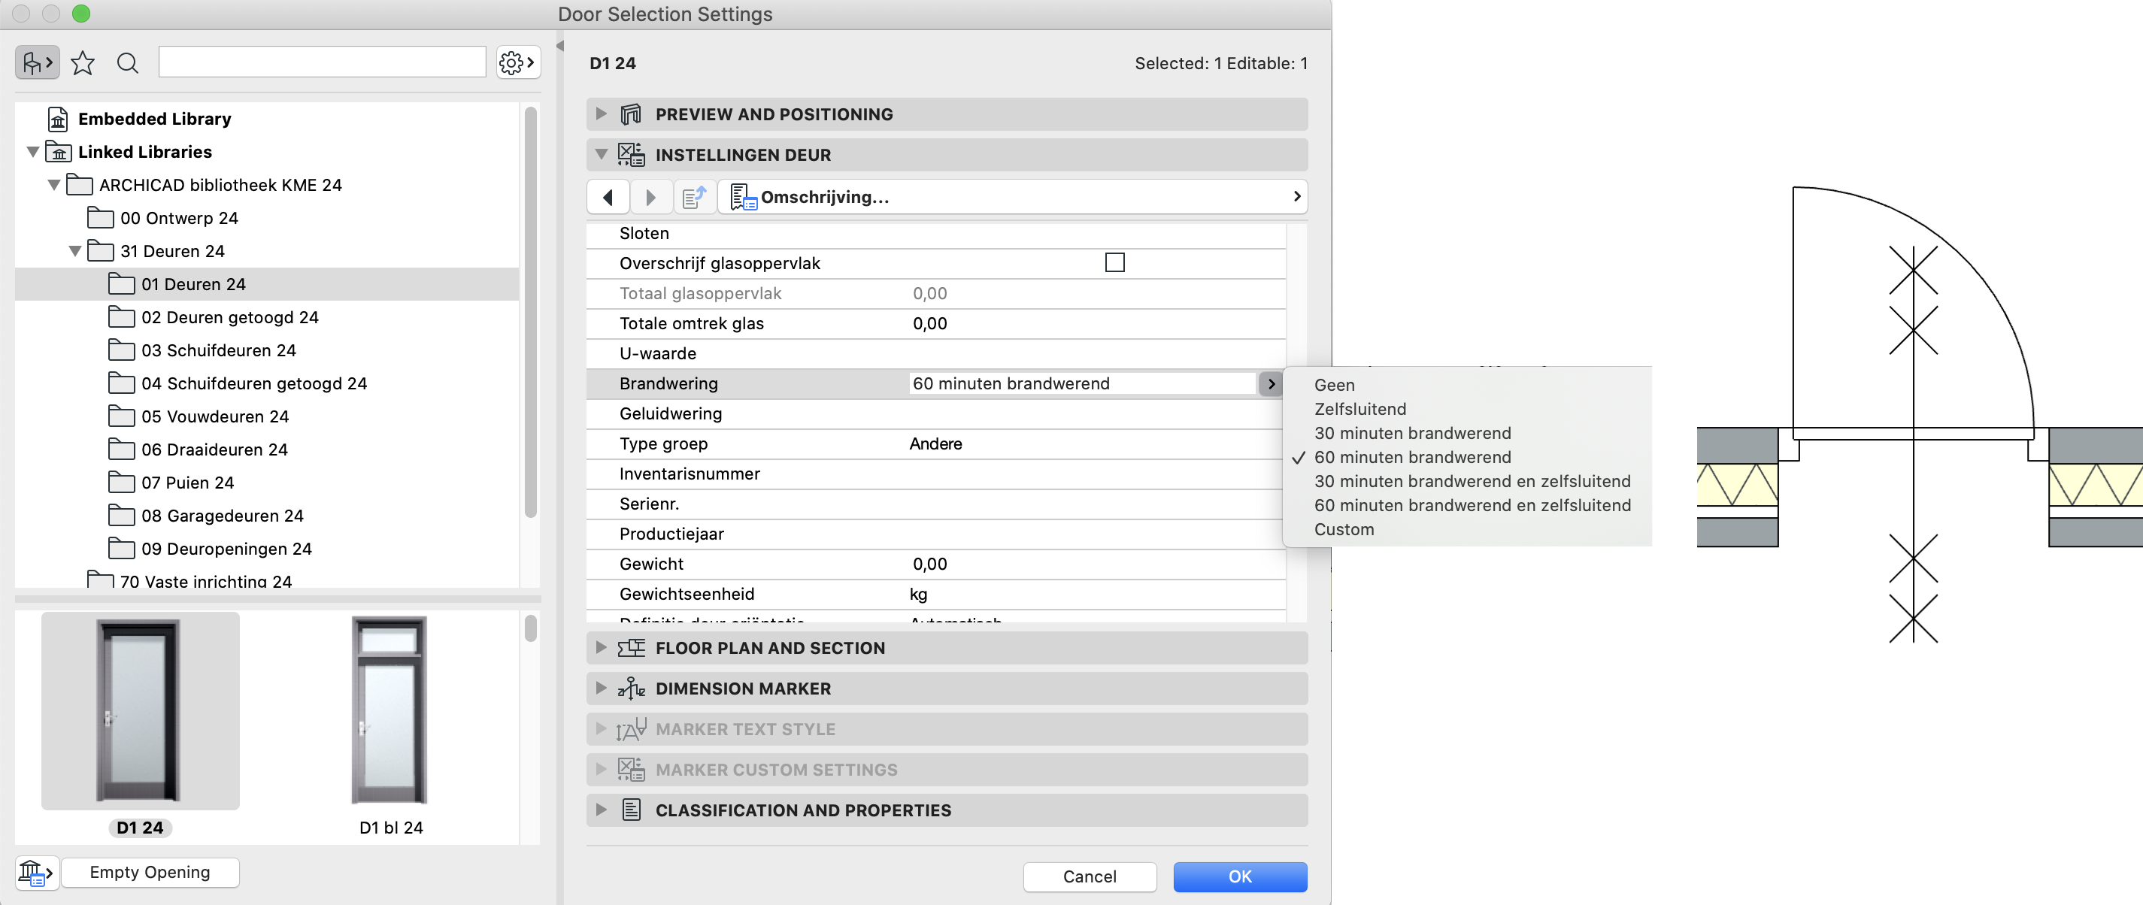Image resolution: width=2143 pixels, height=905 pixels.
Task: Click the Marker Custom Settings icon
Action: tap(631, 770)
